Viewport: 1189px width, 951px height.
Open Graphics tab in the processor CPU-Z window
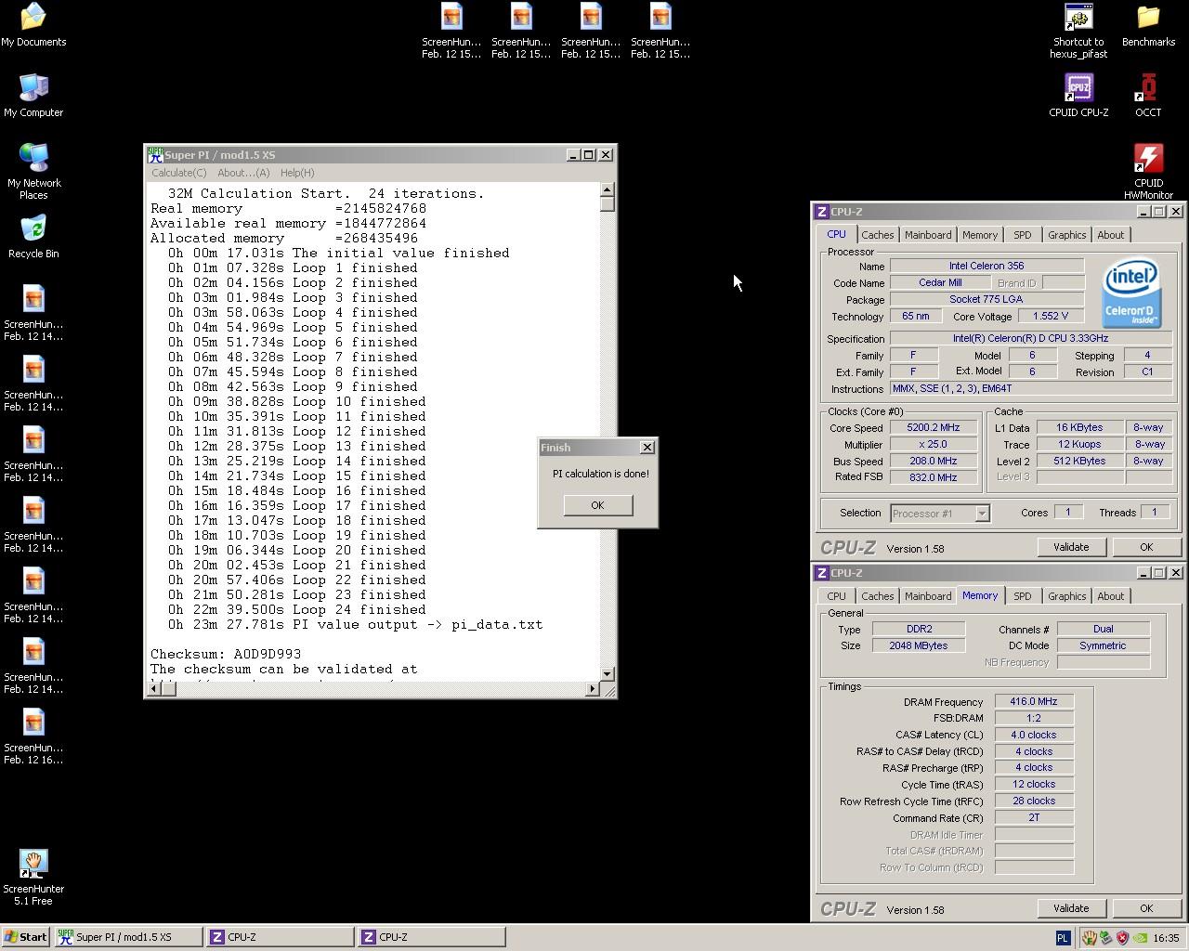coord(1066,235)
